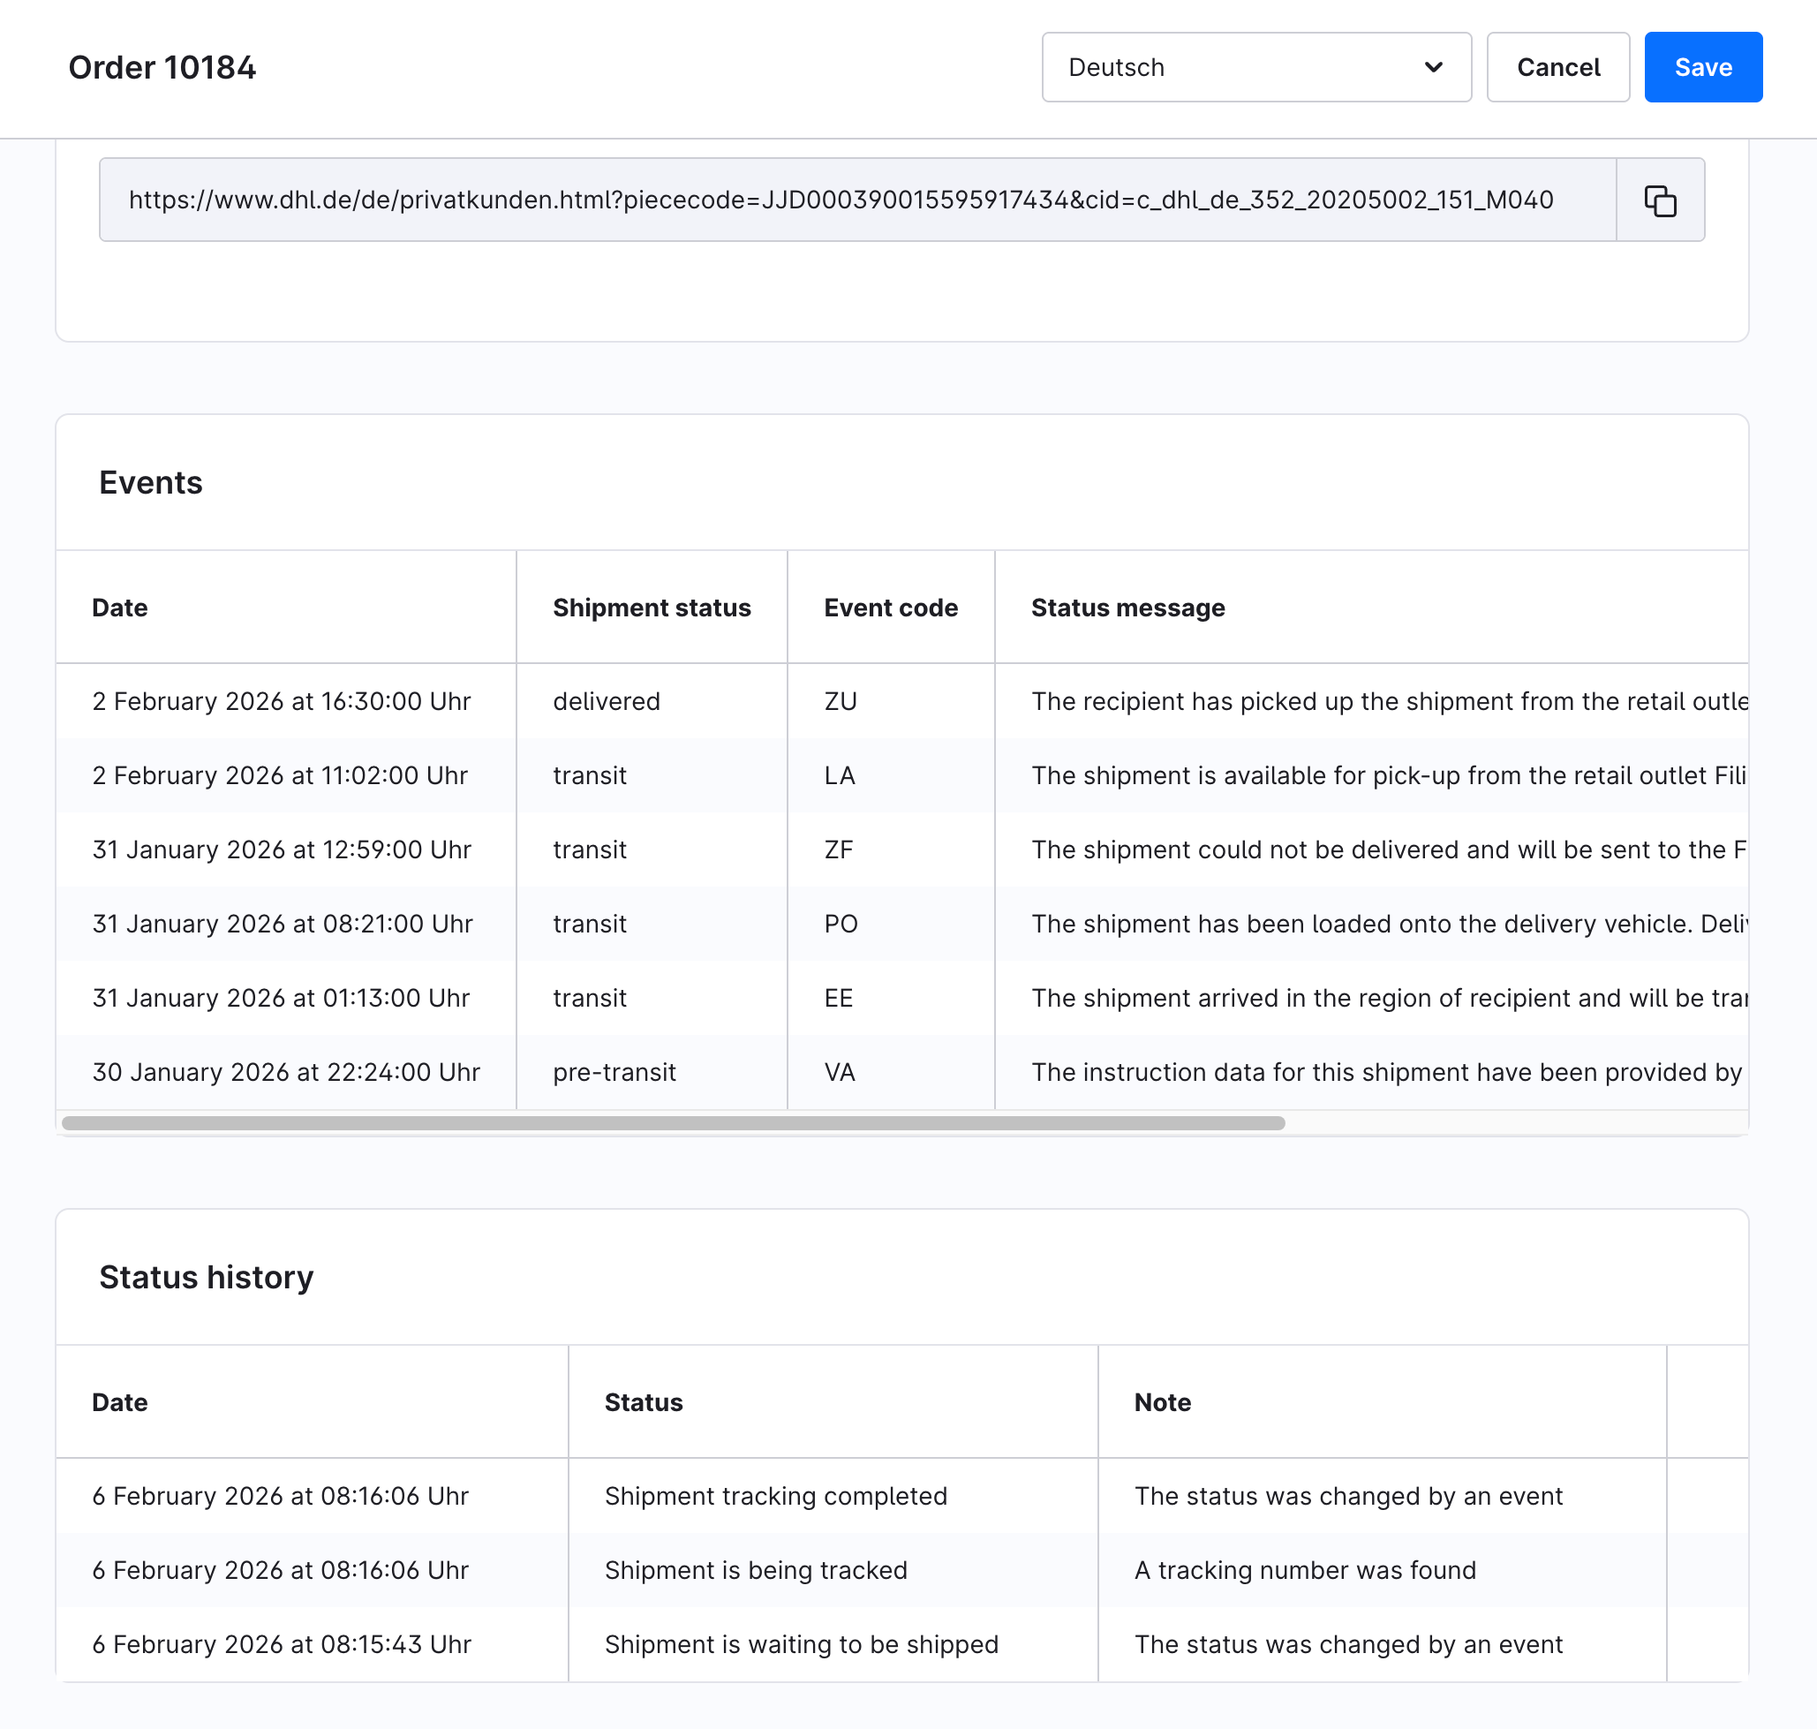Click the date 2 February 2026 at 11:02:00

(x=280, y=775)
